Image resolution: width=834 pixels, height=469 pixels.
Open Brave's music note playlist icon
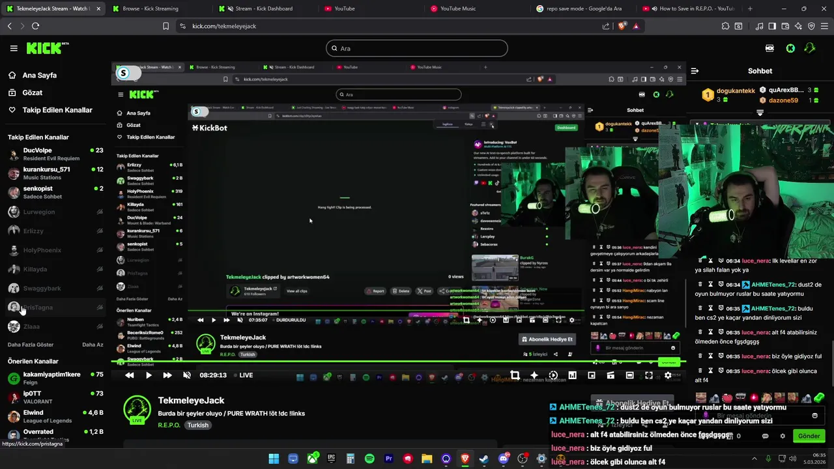click(759, 26)
